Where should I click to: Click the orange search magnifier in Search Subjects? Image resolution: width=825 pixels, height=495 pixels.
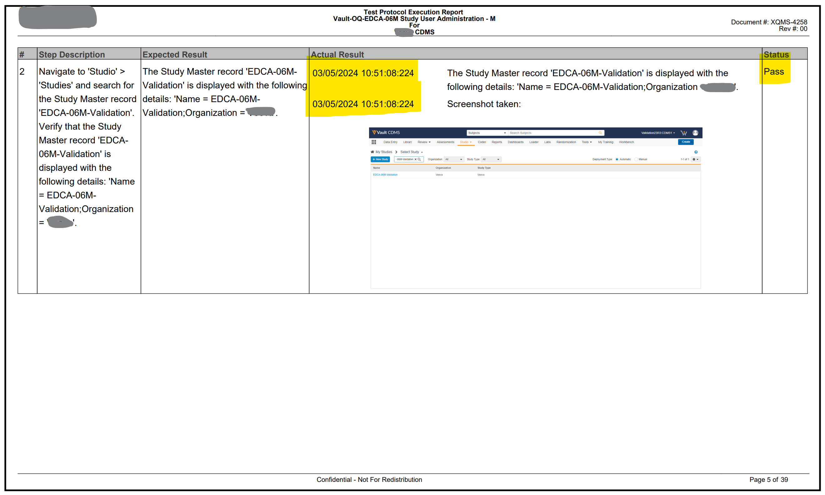[x=600, y=133]
